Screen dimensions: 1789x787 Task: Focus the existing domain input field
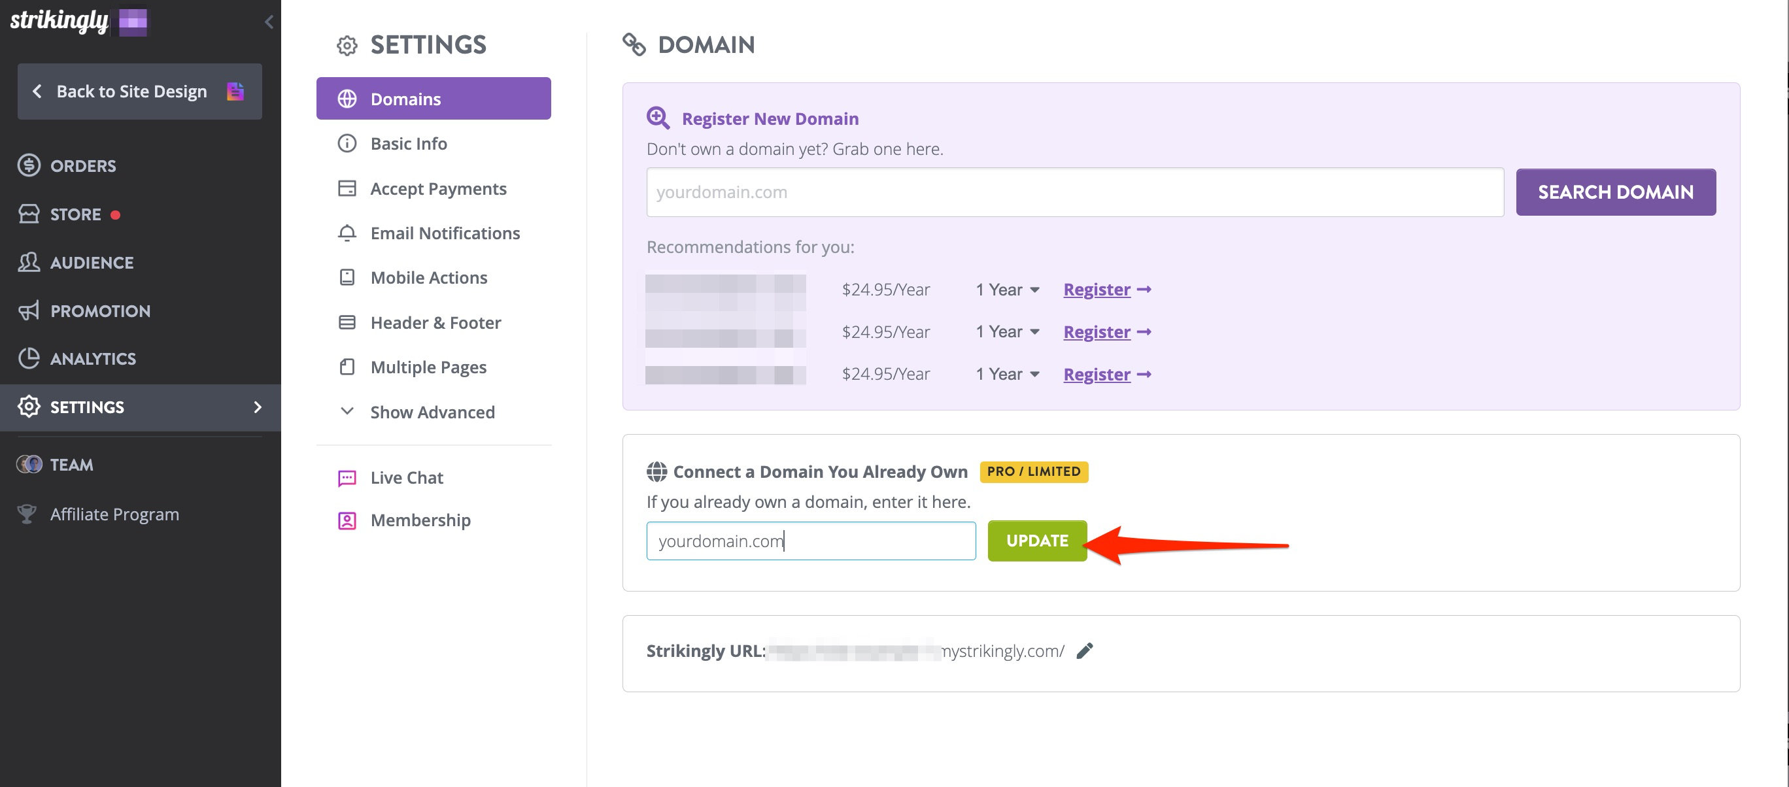pos(810,541)
